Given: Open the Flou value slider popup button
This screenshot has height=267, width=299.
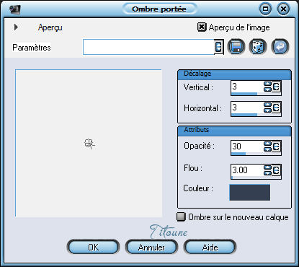Looking at the screenshot, I should (276, 170).
